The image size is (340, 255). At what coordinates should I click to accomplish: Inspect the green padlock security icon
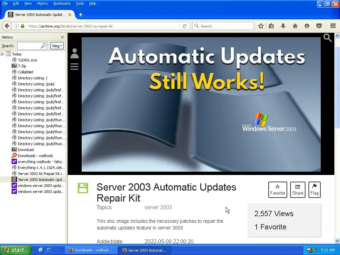coord(23,26)
